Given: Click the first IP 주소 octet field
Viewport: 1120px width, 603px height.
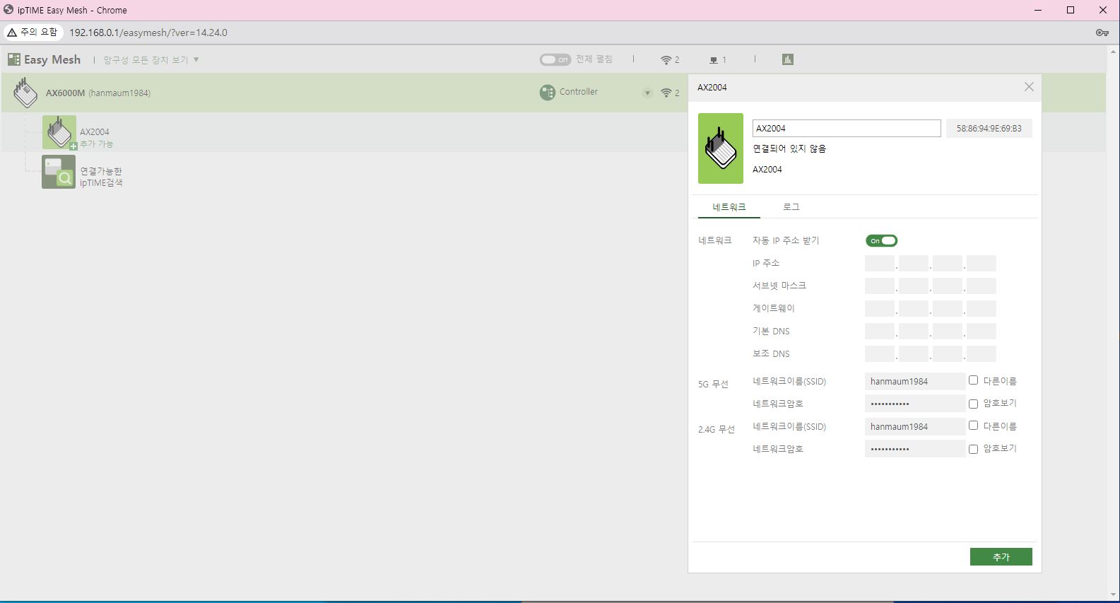Looking at the screenshot, I should pos(880,264).
